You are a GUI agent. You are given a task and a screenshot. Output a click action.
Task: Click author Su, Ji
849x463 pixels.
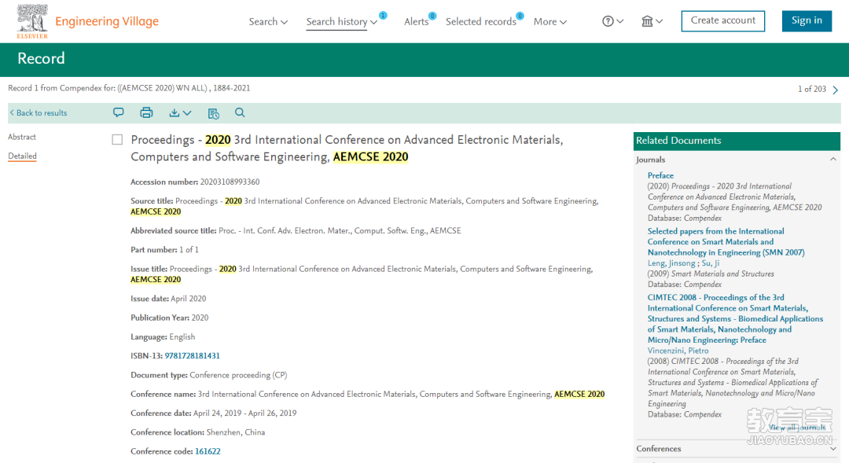click(711, 263)
